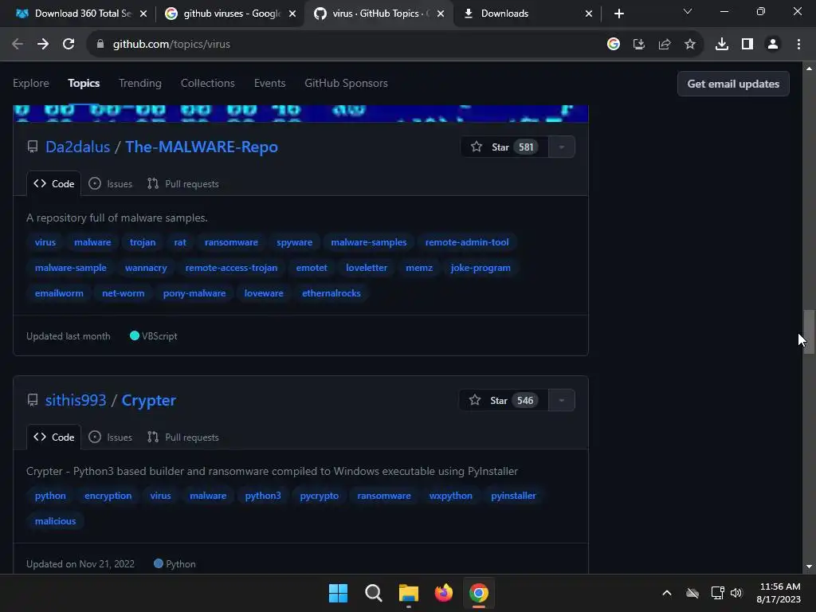Show hidden system tray icons
This screenshot has width=816, height=612.
[667, 593]
